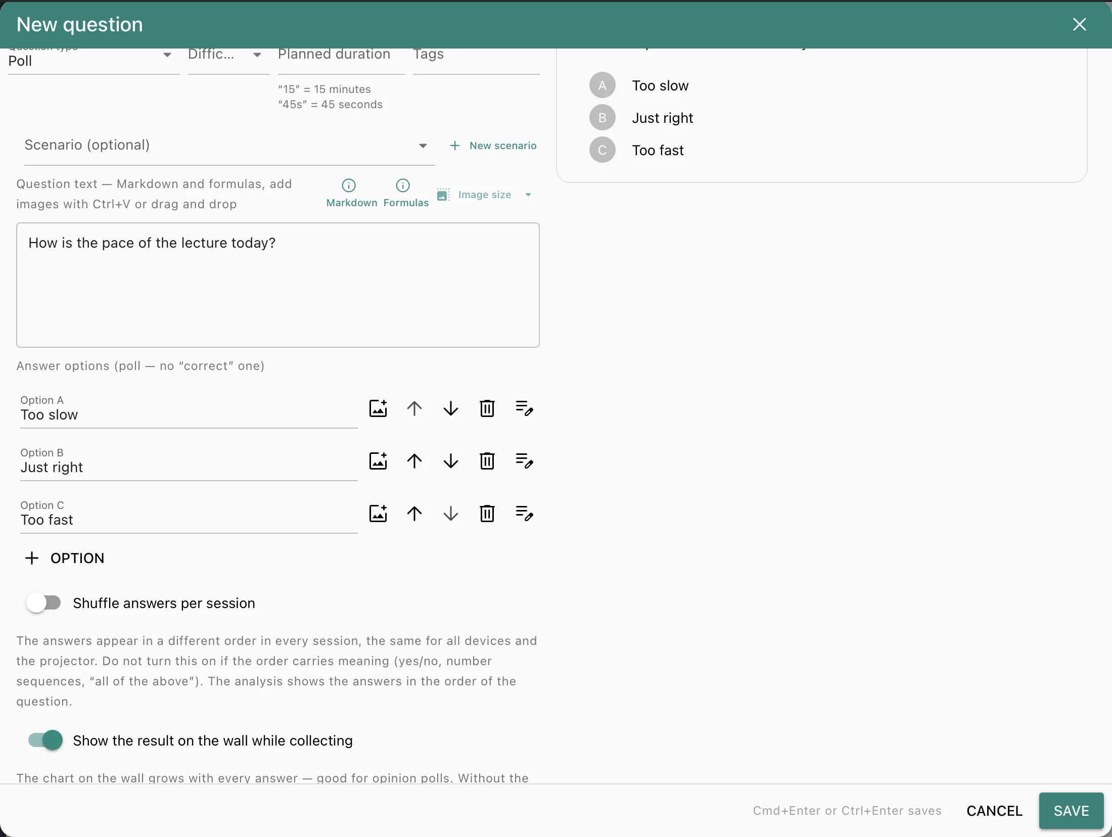
Task: Select preview answer C Too fast
Action: [636, 150]
